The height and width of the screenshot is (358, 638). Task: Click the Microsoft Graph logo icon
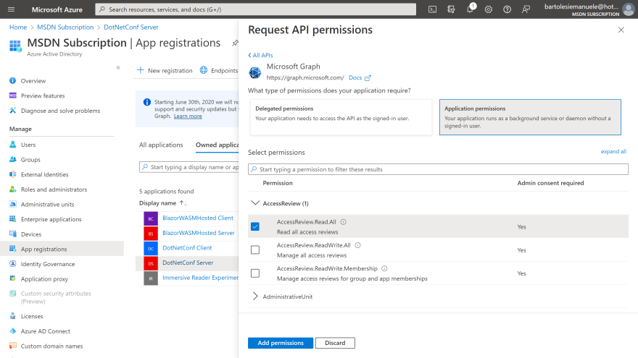tap(255, 72)
